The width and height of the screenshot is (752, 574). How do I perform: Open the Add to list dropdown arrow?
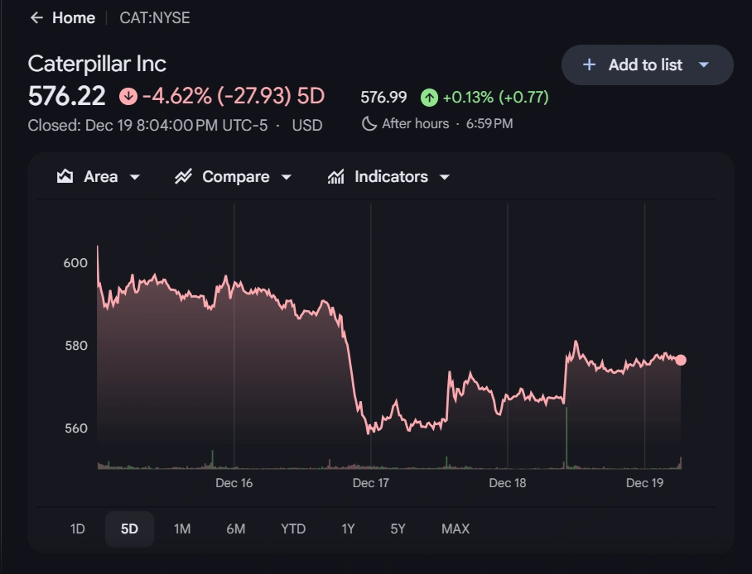(x=705, y=65)
